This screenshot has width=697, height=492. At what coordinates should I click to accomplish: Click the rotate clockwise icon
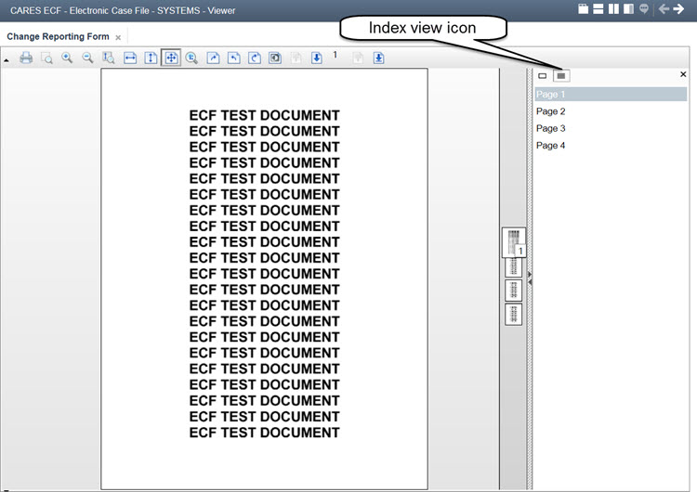point(255,58)
